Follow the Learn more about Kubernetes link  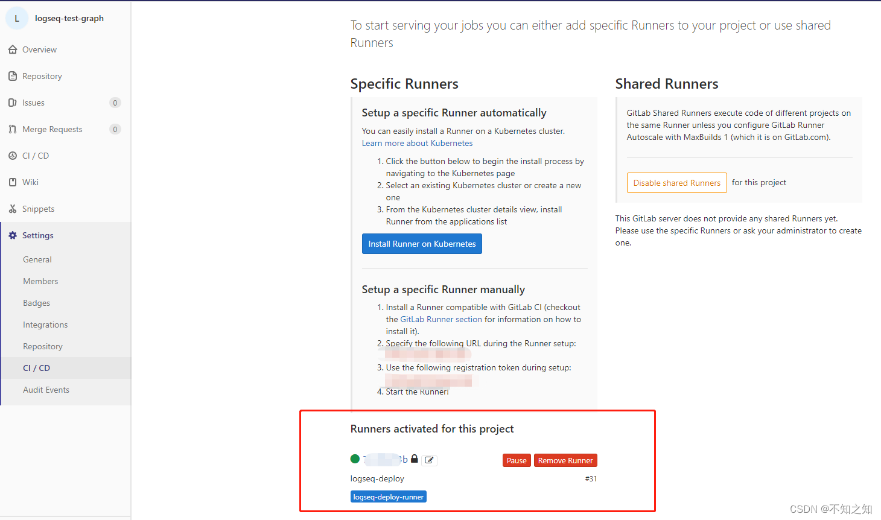tap(417, 143)
